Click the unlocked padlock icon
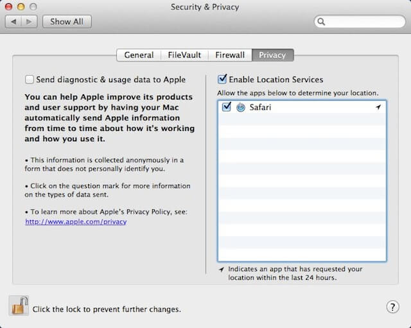 [x=19, y=306]
